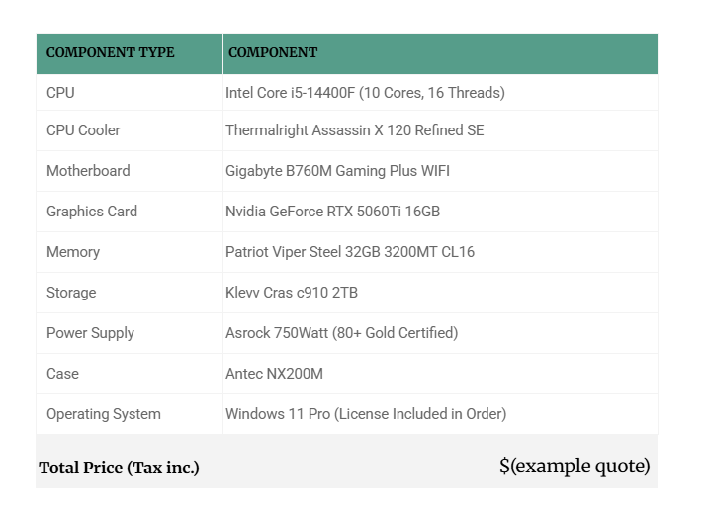The width and height of the screenshot is (708, 512).
Task: Click Nvidia GeForce RTX 5060Ti 16GB
Action: click(x=332, y=212)
